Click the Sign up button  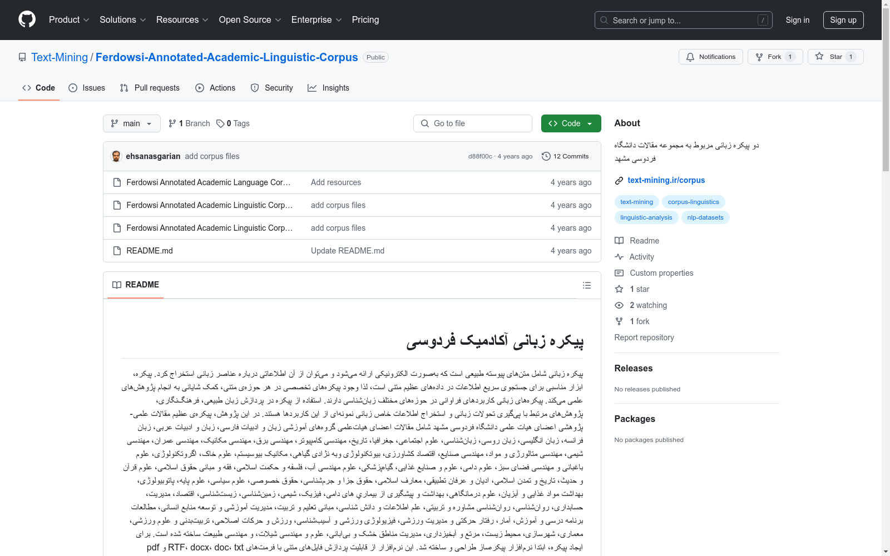(x=843, y=20)
